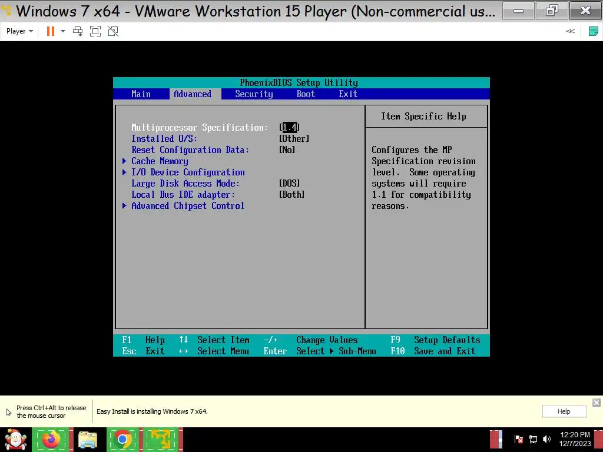Click the network icon in system tray
603x452 pixels.
[x=532, y=439]
